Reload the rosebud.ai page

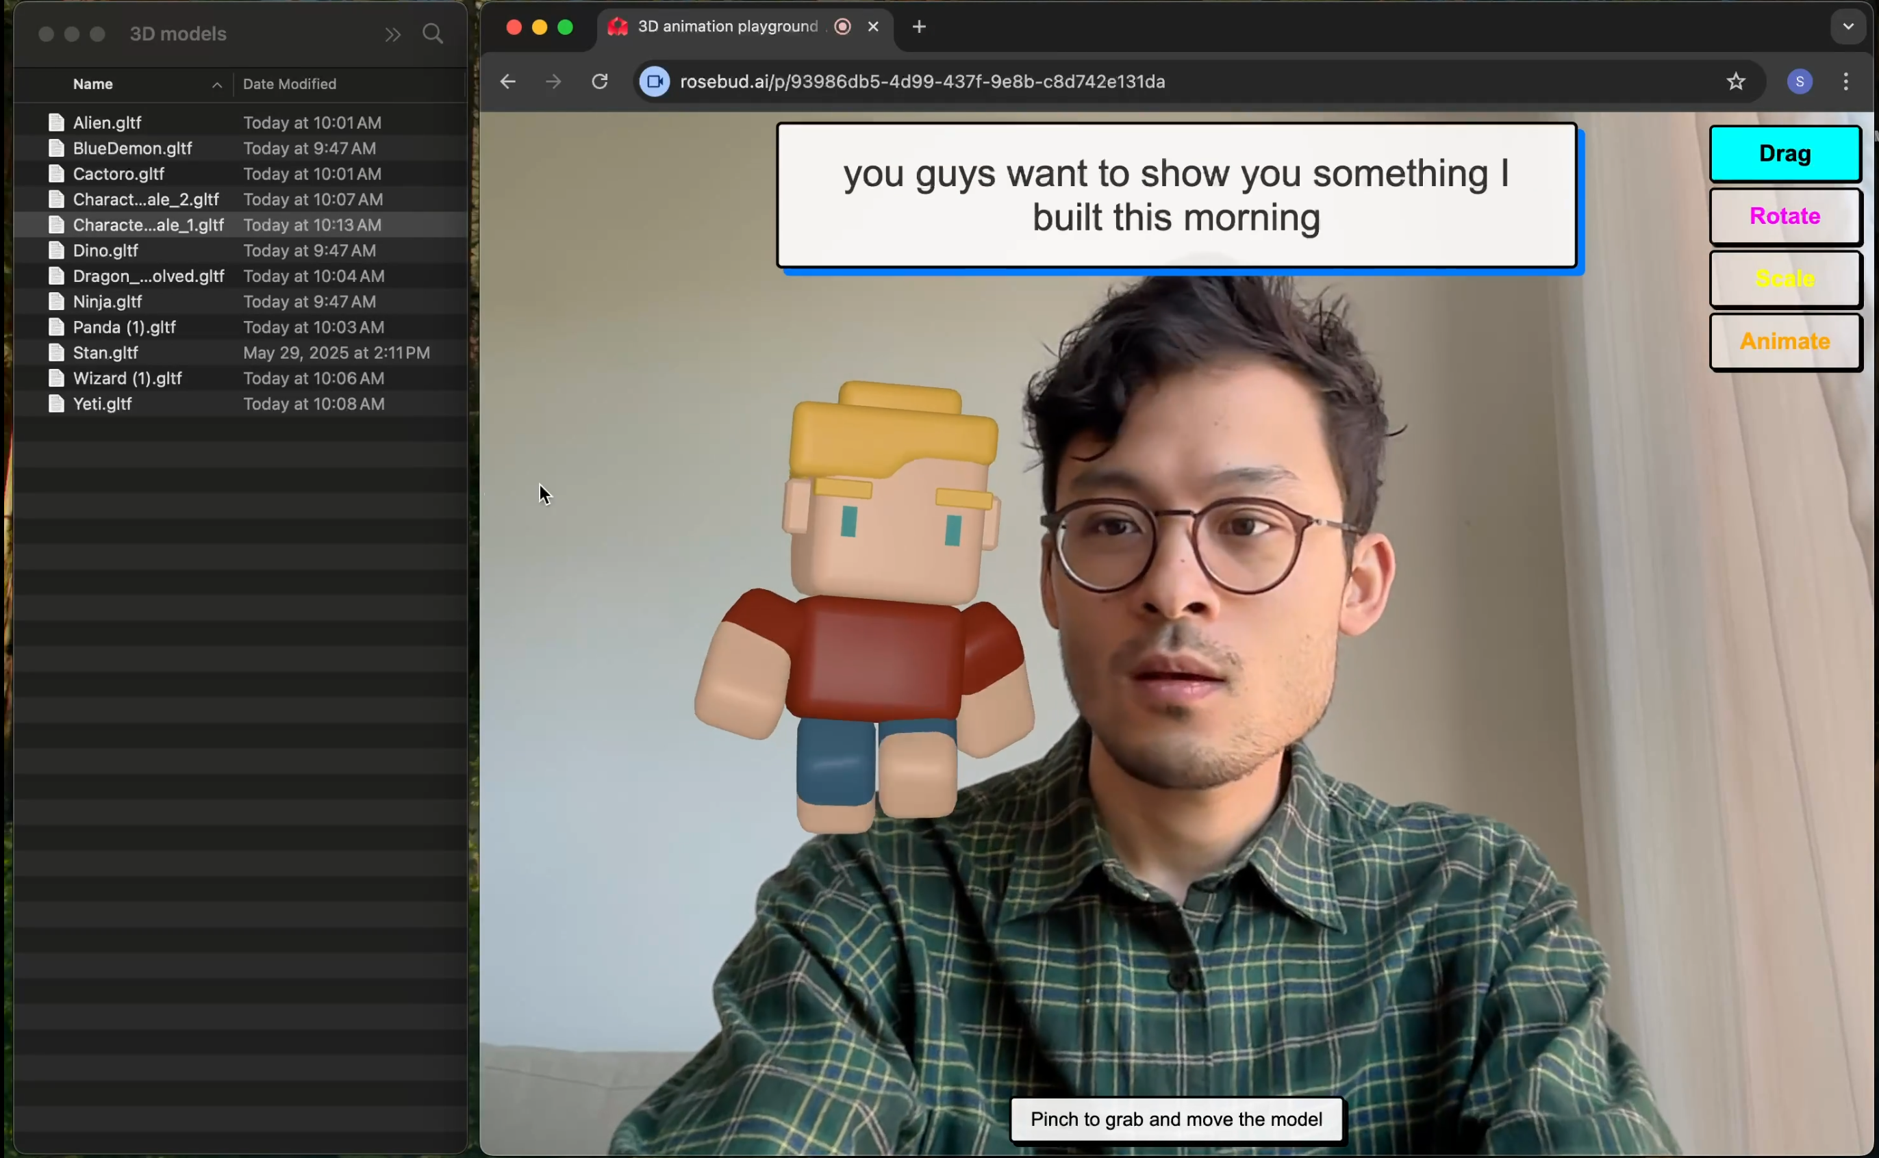pos(600,81)
